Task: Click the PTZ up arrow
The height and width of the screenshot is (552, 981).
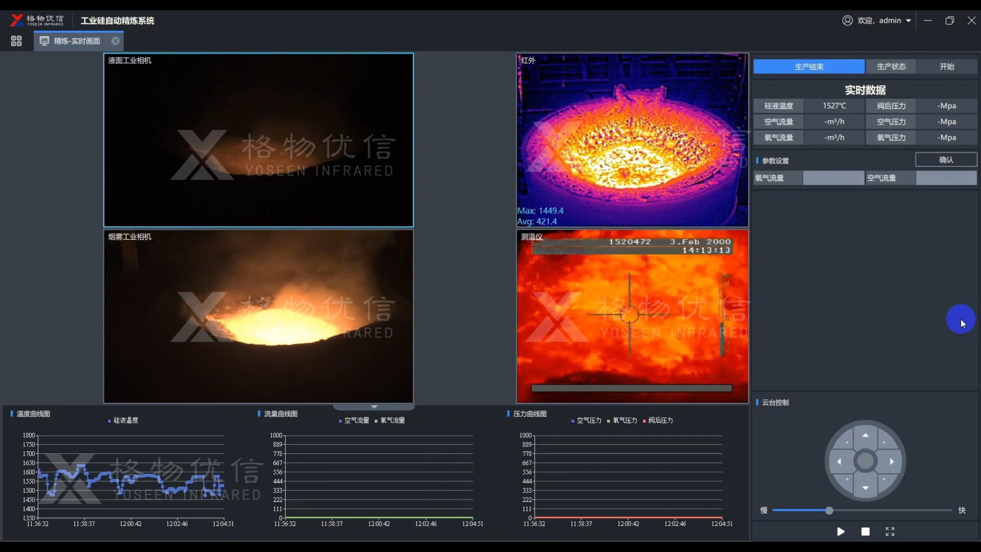Action: tap(865, 436)
